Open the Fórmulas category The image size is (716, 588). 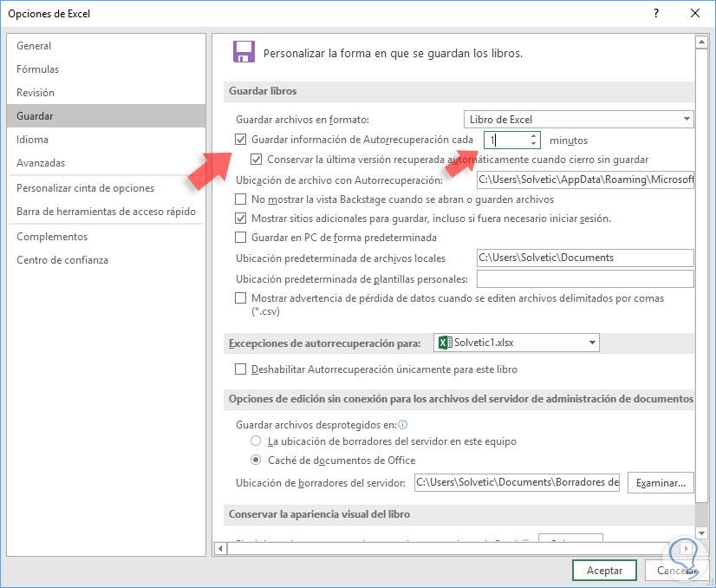pyautogui.click(x=107, y=69)
